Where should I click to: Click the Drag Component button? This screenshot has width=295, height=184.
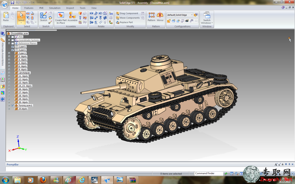click(x=127, y=13)
